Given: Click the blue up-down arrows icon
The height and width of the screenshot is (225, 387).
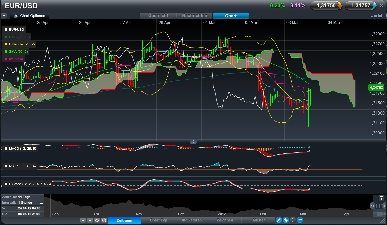Looking at the screenshot, I should pyautogui.click(x=286, y=220).
